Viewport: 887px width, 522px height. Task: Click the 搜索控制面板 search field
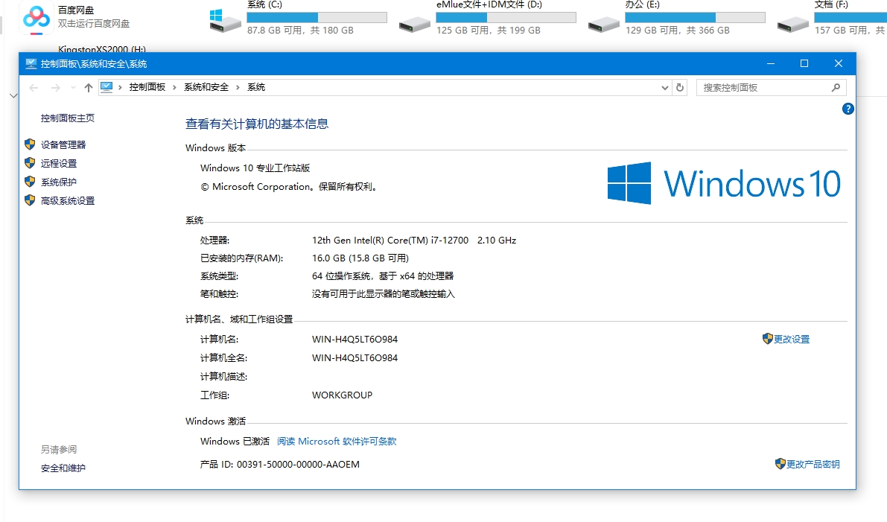771,87
